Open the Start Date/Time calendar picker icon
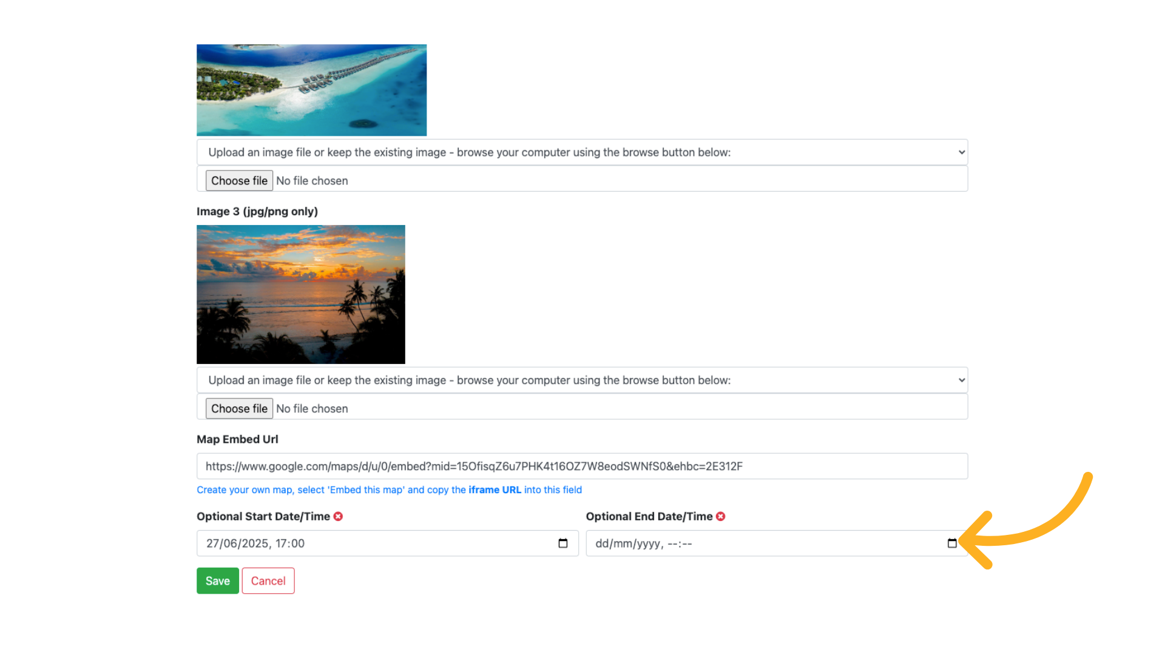This screenshot has height=655, width=1165. pyautogui.click(x=562, y=543)
